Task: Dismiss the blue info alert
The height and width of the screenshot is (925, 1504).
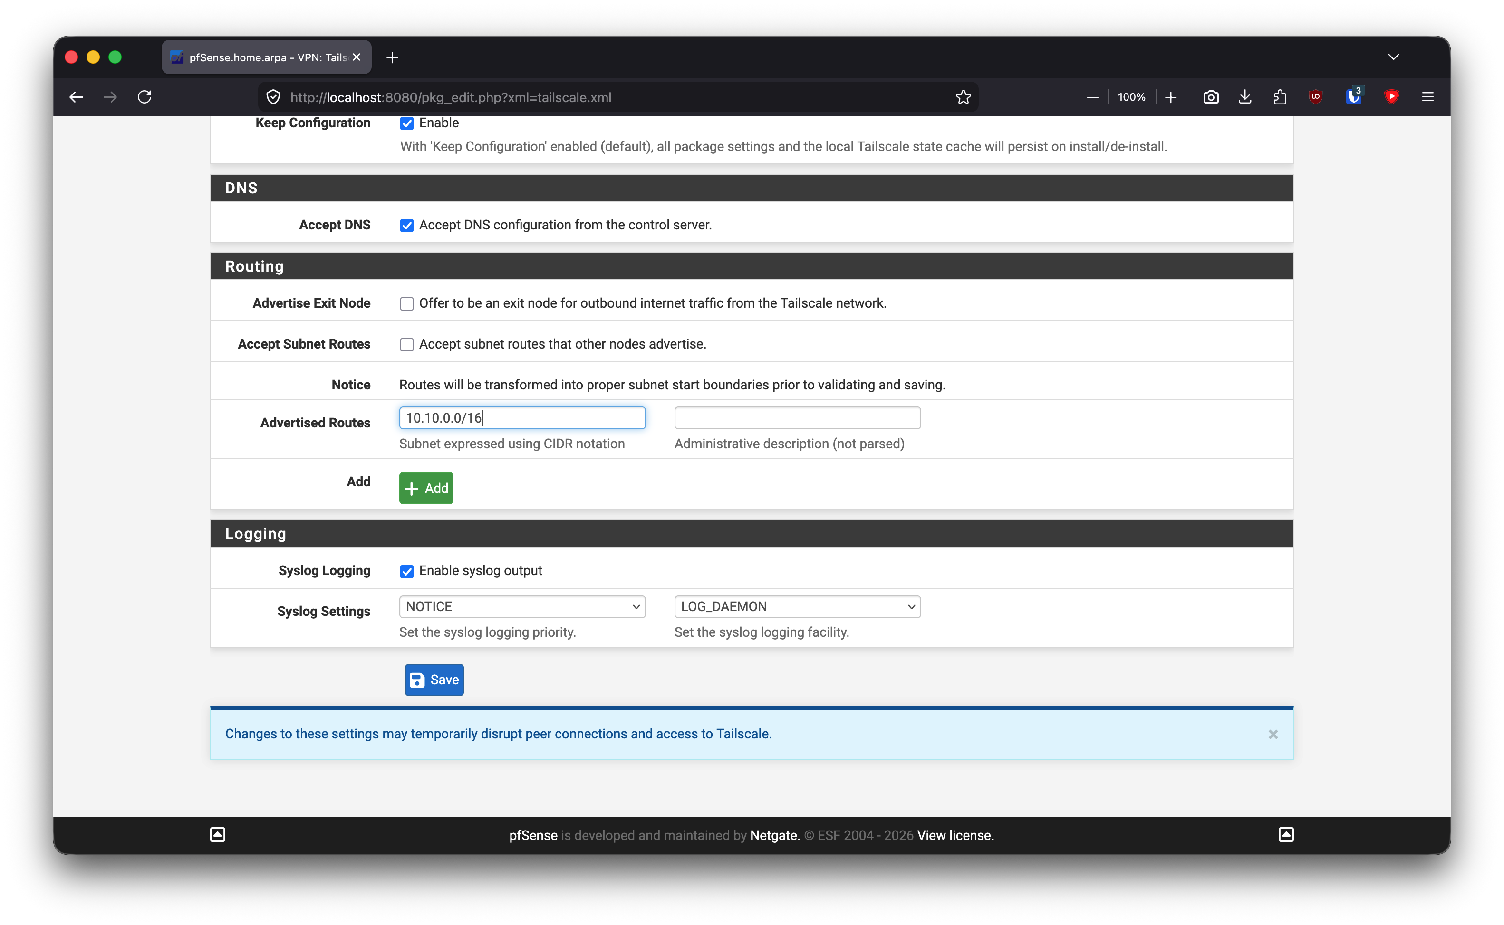Action: click(1273, 734)
